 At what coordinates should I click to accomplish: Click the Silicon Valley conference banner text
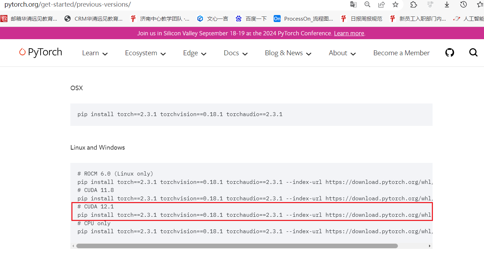pyautogui.click(x=234, y=33)
